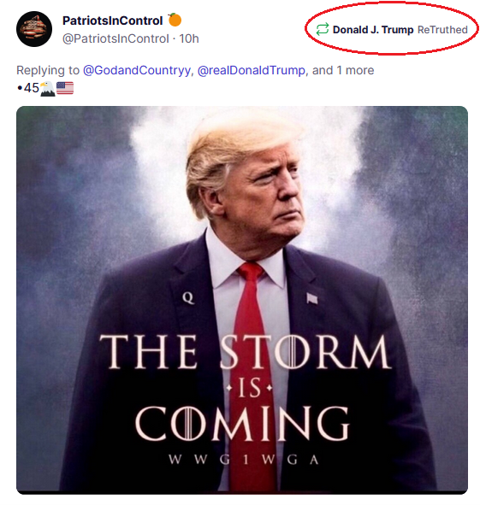Open the 10h post timestamp
480x505 pixels.
[189, 38]
